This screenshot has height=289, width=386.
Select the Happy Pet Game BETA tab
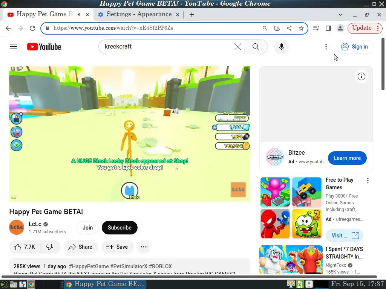pyautogui.click(x=44, y=14)
